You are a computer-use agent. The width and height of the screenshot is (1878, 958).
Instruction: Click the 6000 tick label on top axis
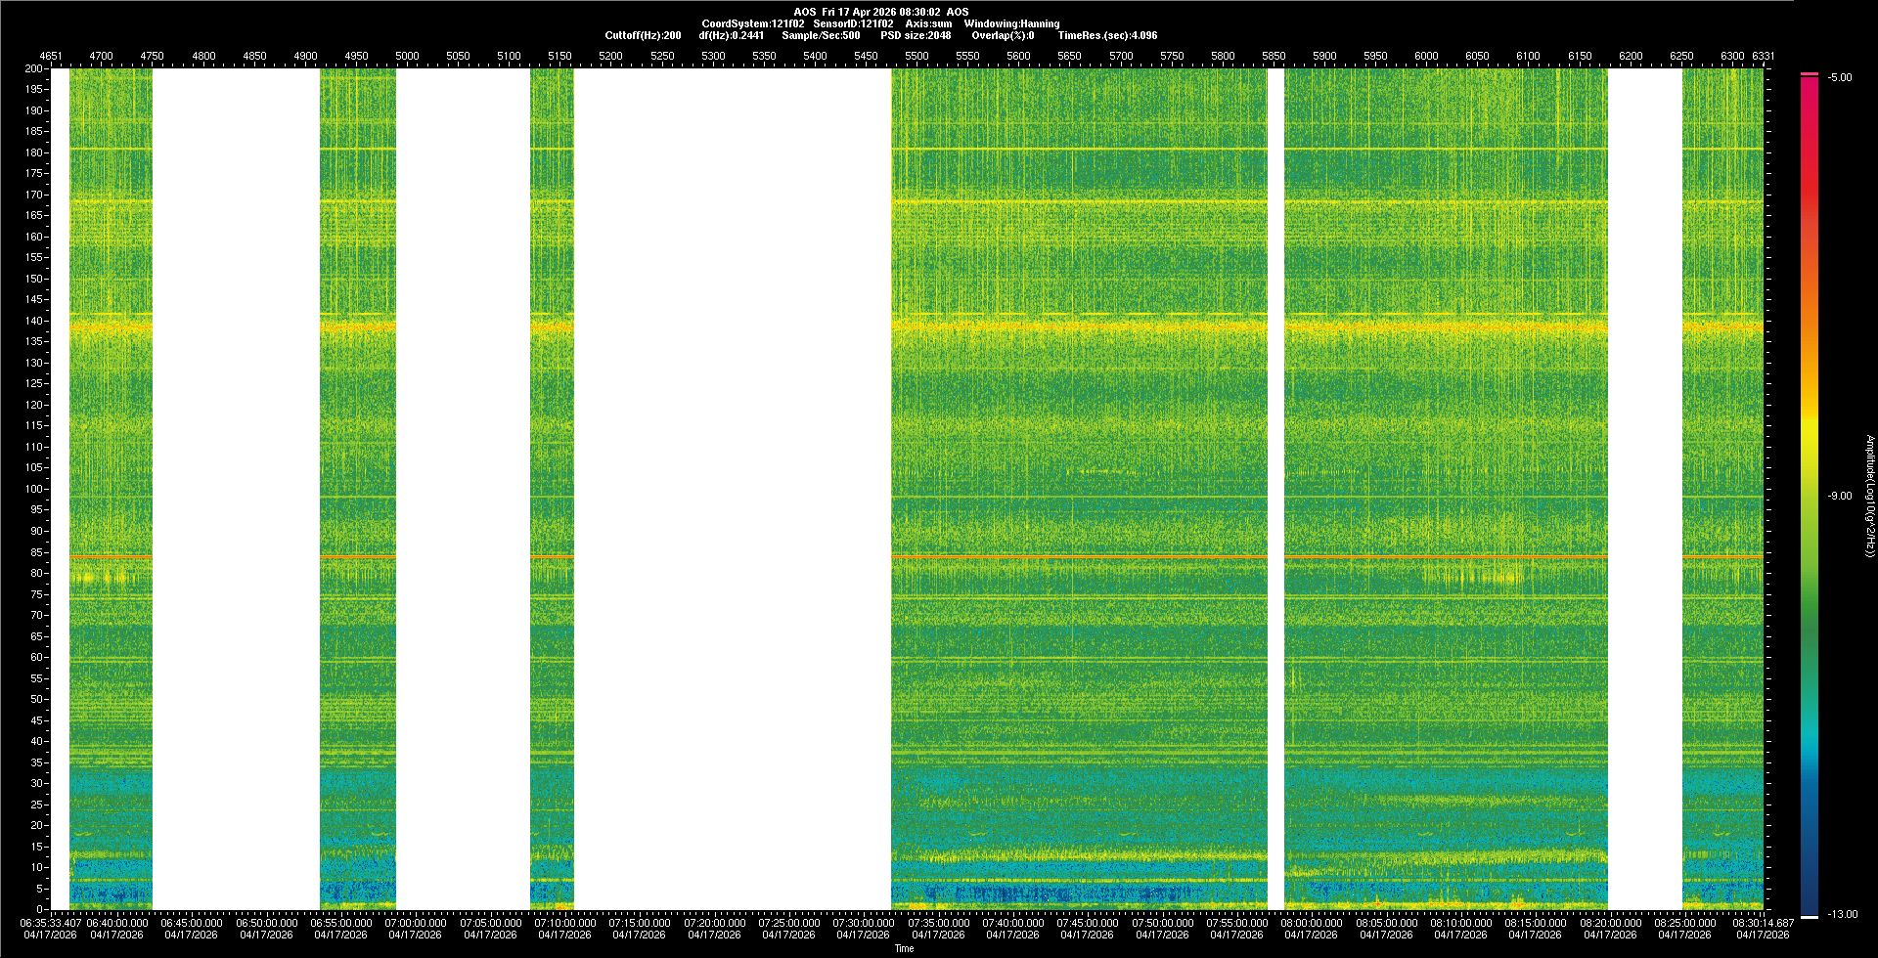(x=1426, y=56)
